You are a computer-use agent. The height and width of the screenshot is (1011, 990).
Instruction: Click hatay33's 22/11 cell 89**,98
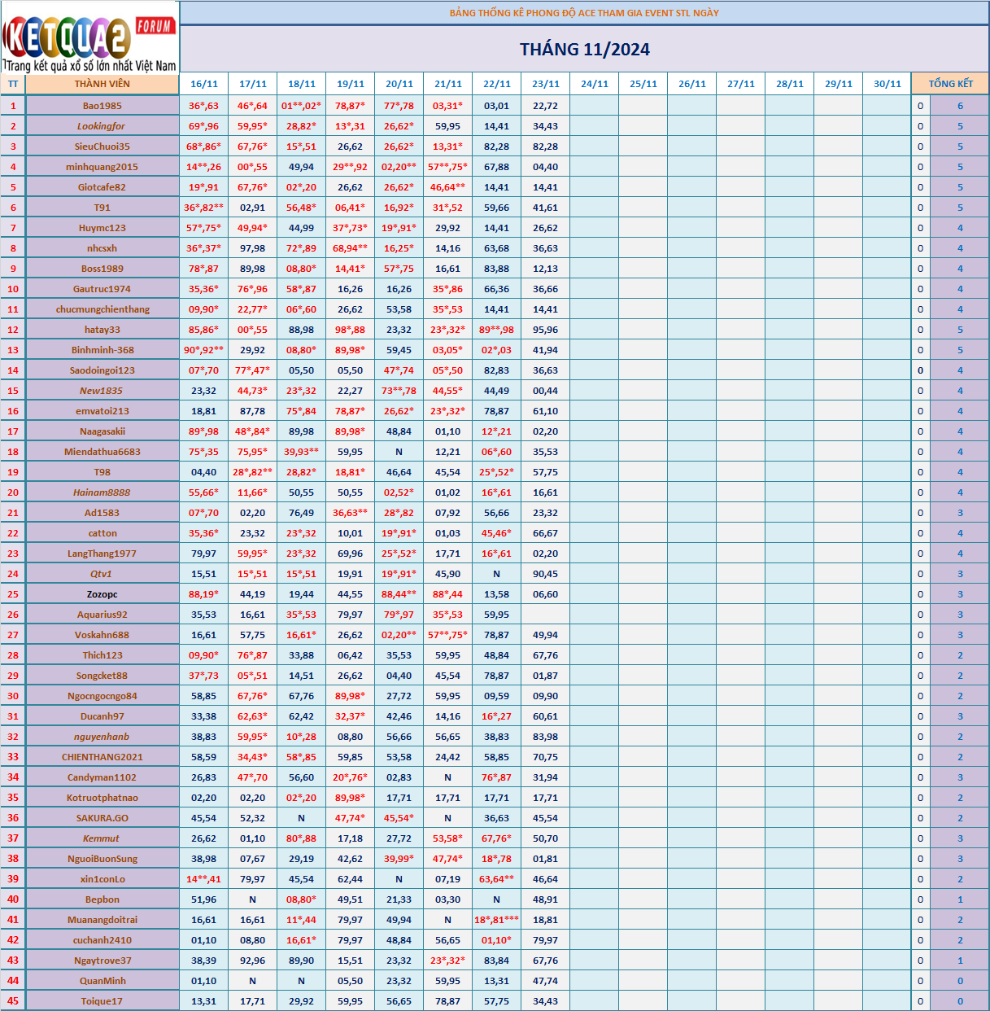point(497,330)
